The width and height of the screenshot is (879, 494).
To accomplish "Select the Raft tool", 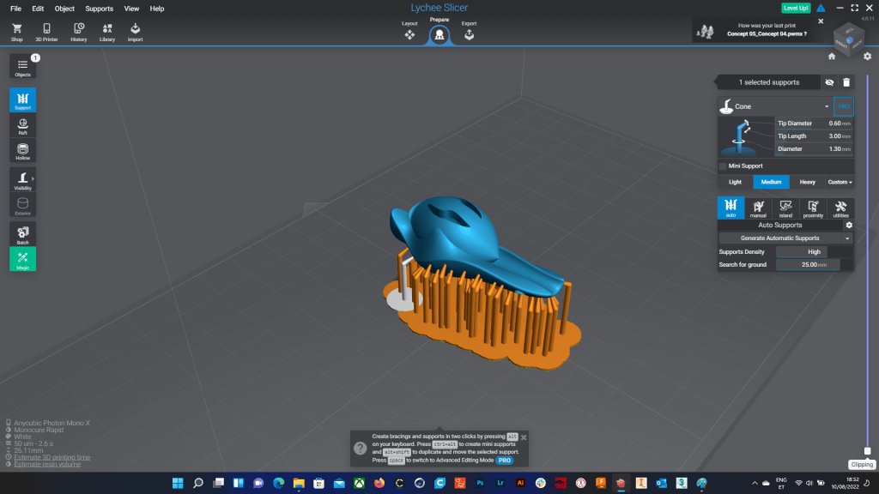I will (x=22, y=126).
